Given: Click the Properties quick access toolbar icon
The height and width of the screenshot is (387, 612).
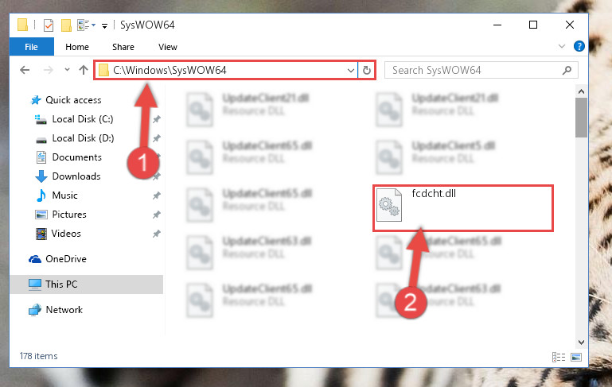Looking at the screenshot, I should point(49,25).
